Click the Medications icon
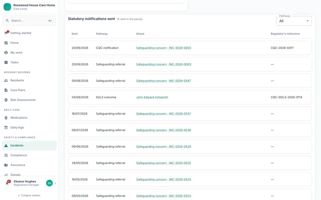Viewport: 321px width, 200px height. 6,117
